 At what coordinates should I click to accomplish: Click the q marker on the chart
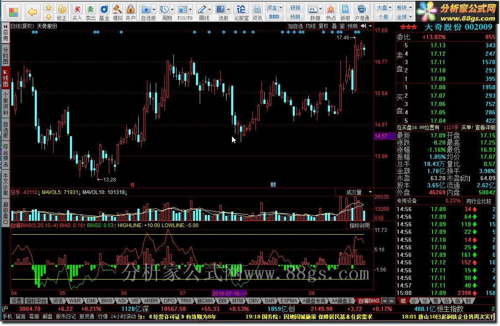(132, 185)
